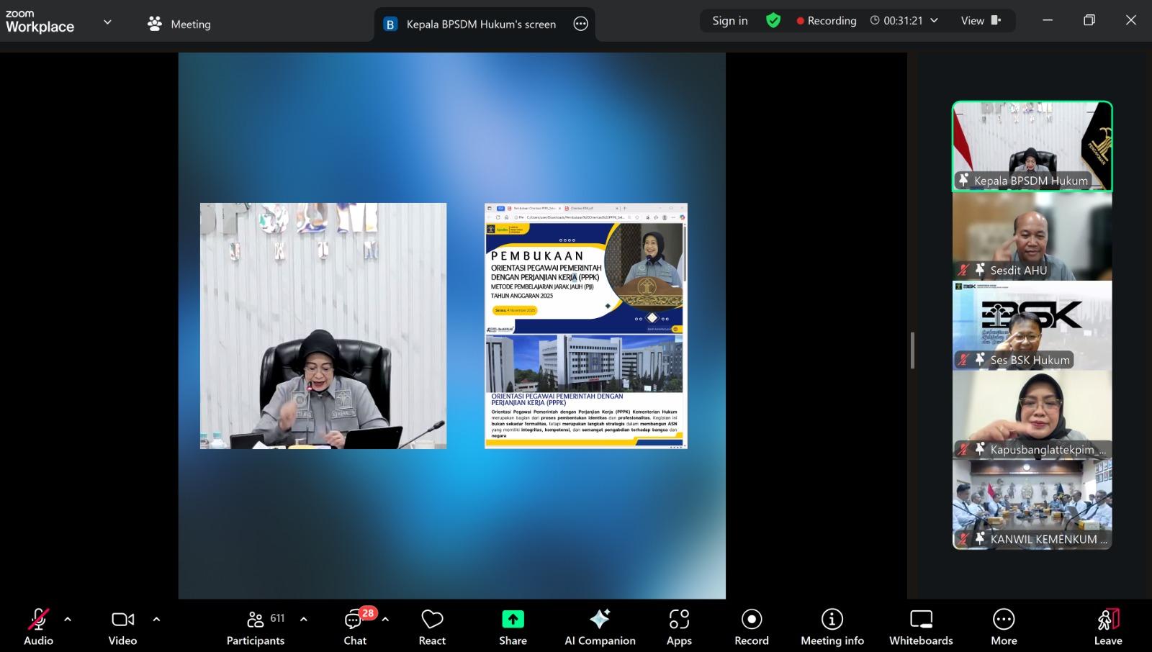This screenshot has width=1152, height=652.
Task: Expand audio options arrow beside Audio
Action: pos(68,619)
